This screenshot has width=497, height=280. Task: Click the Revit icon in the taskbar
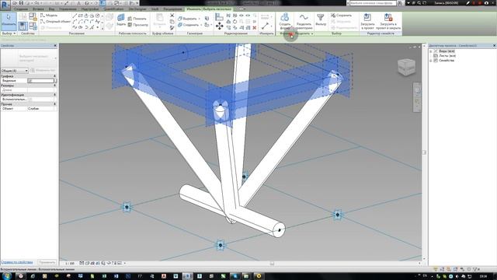tap(187, 276)
